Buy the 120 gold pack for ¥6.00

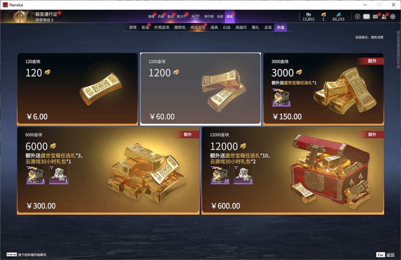77,89
